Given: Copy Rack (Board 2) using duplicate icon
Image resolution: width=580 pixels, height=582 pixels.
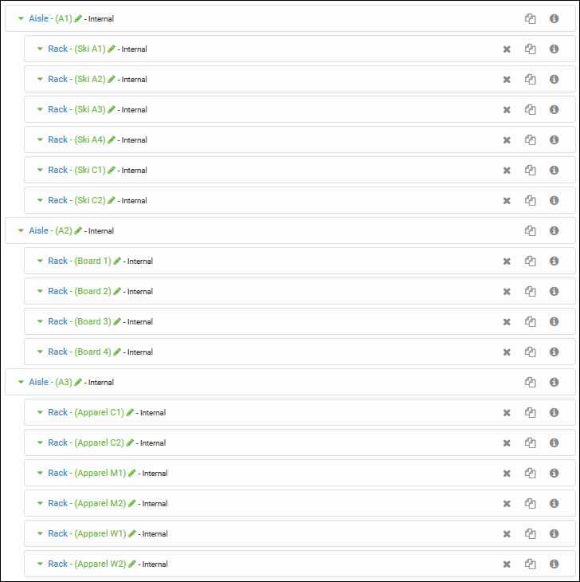Looking at the screenshot, I should click(530, 291).
